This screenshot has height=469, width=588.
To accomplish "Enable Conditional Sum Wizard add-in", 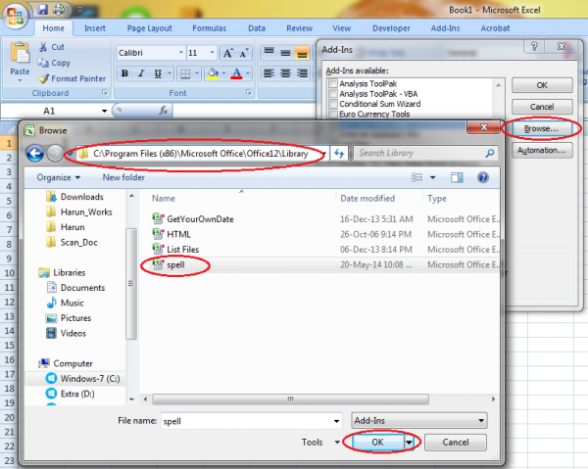I will pyautogui.click(x=333, y=104).
